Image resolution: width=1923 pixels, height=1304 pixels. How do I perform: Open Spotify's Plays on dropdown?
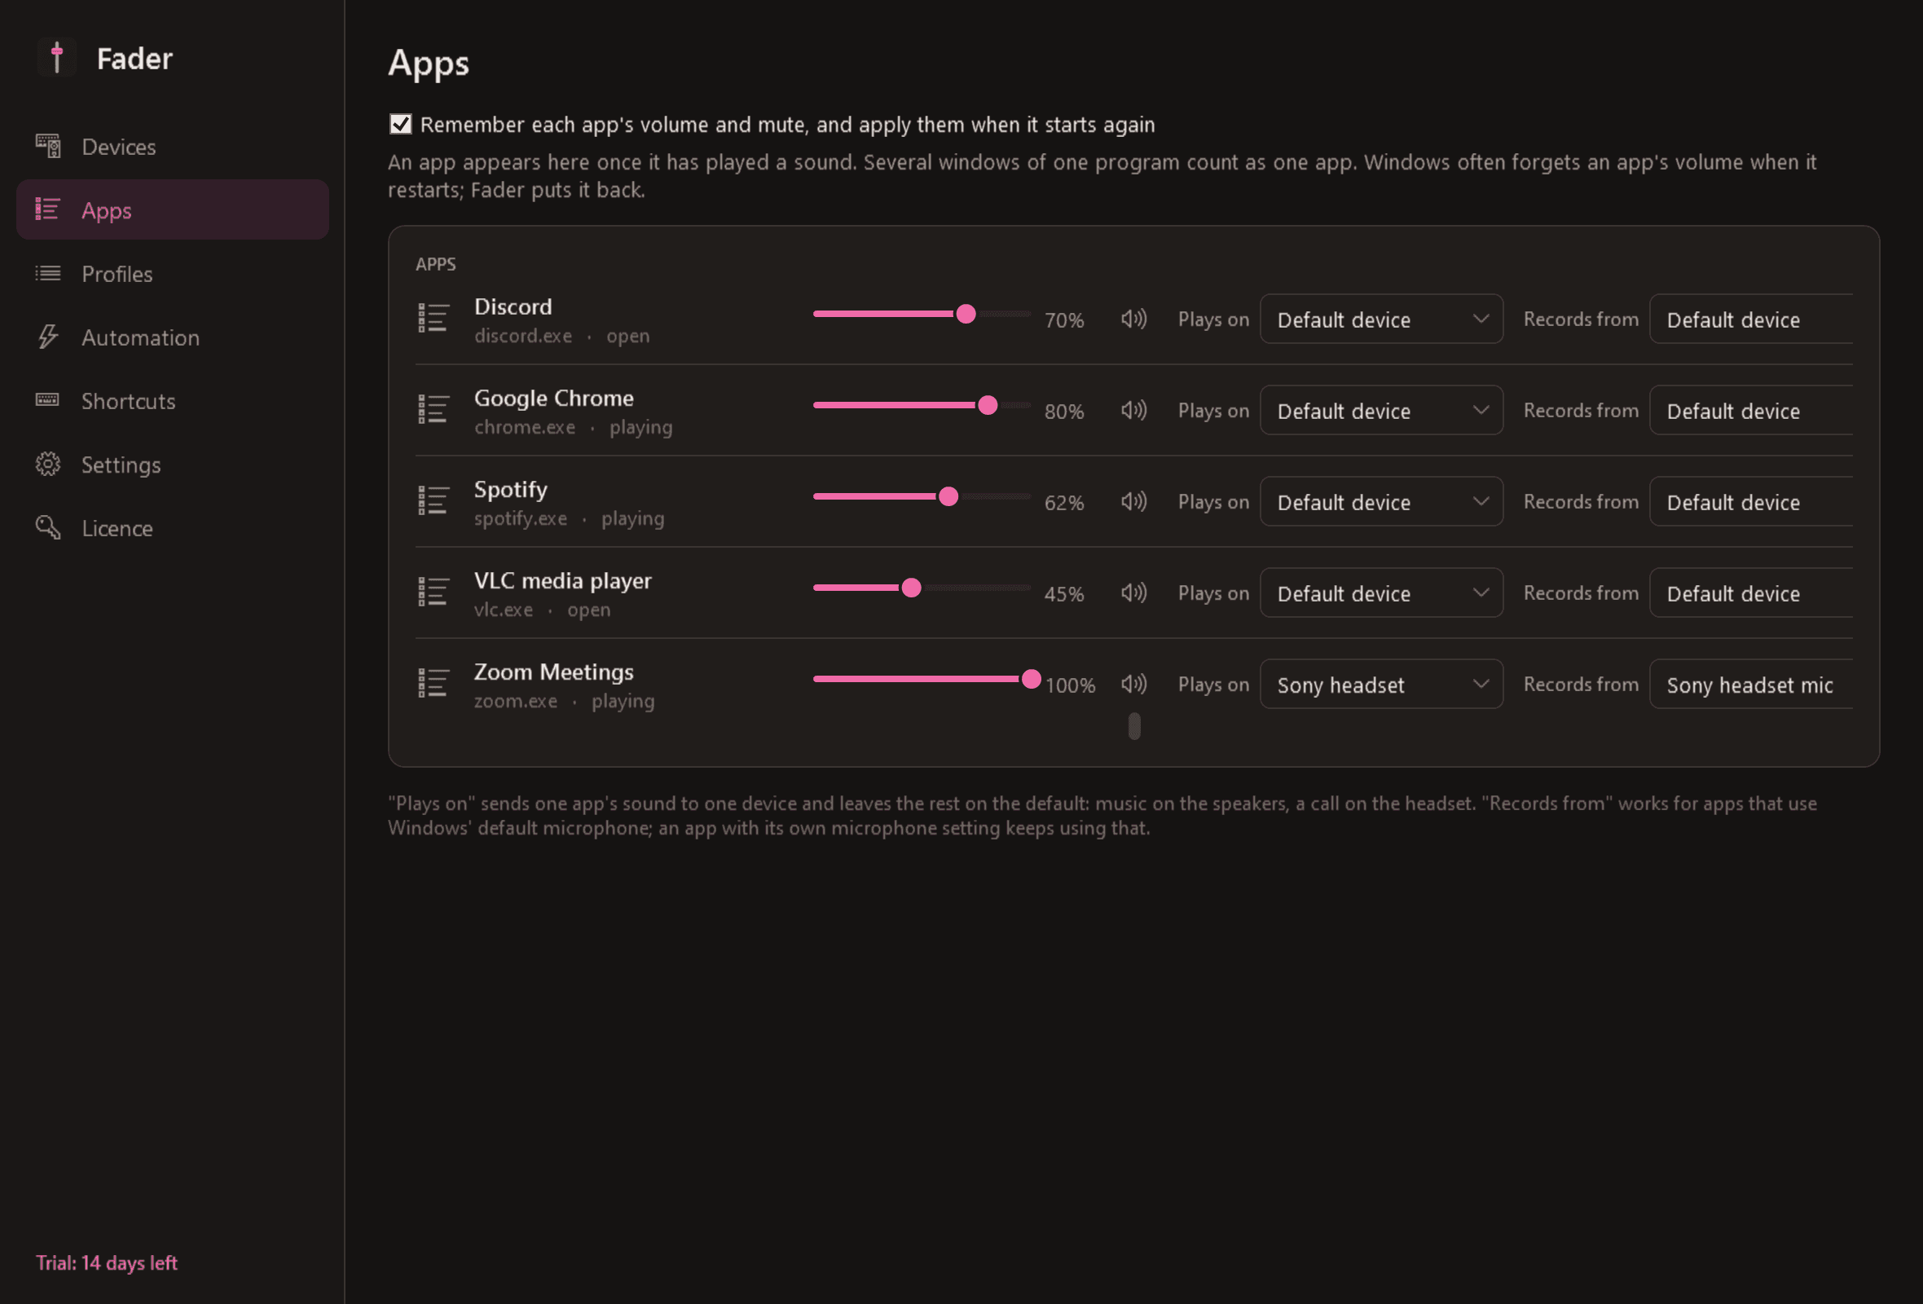coord(1381,500)
